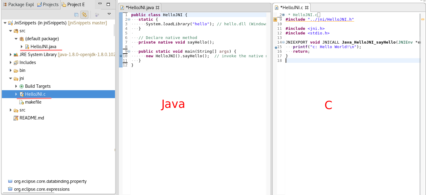
Task: Click the warning marker icon on line 9
Action: point(275,19)
